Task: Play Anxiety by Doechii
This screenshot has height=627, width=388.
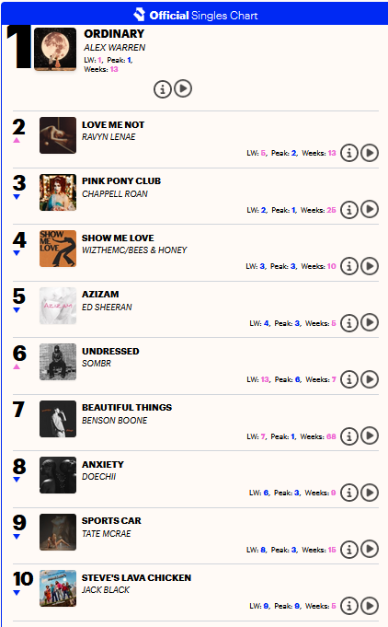Action: (370, 493)
